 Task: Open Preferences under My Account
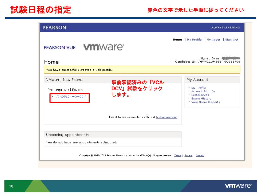coord(200,95)
